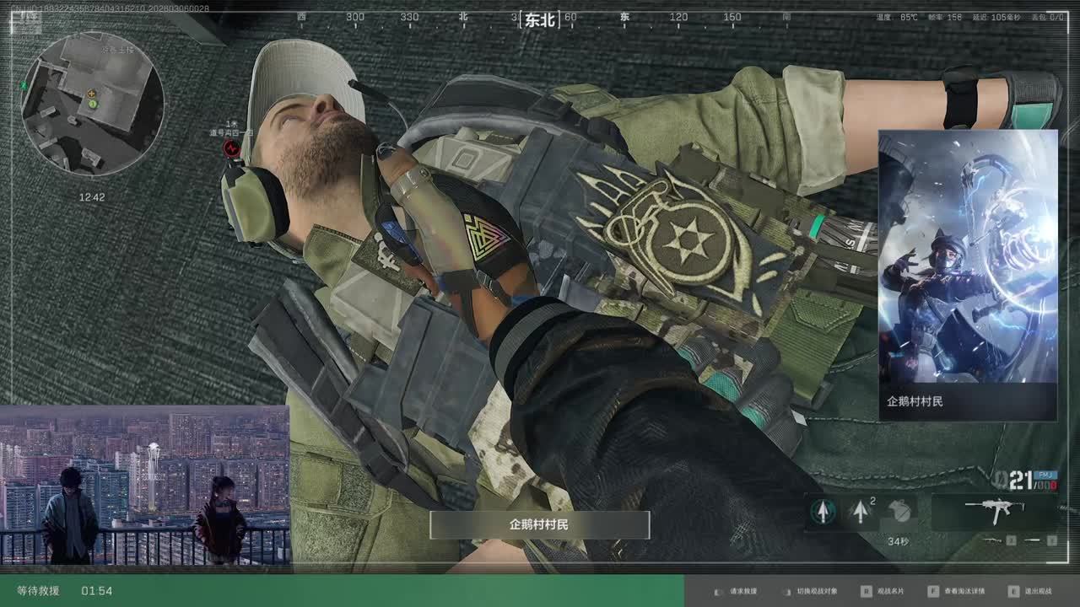Screen dimensions: 1080x607
Task: Open 查看淘汰详情 elimination details
Action: tap(955, 592)
